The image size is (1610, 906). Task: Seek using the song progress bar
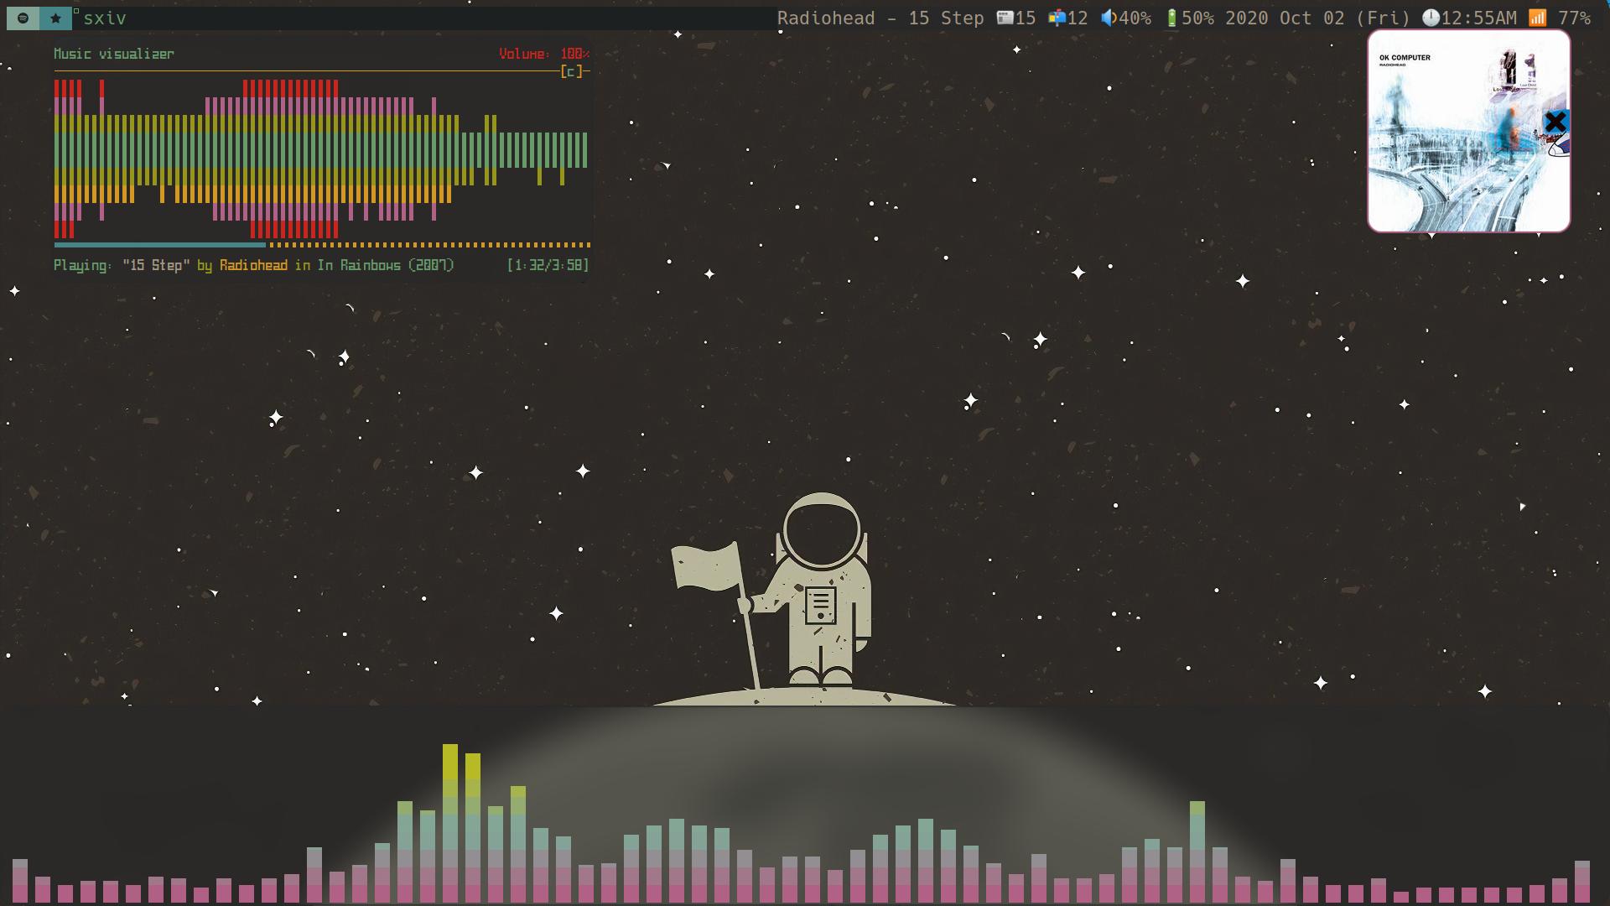[322, 245]
